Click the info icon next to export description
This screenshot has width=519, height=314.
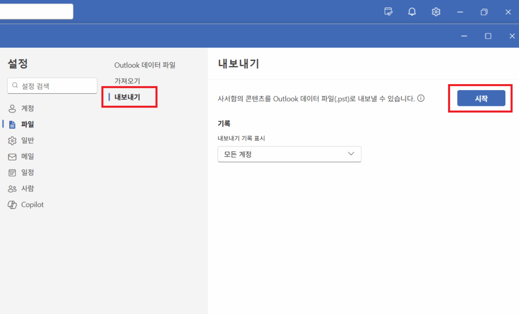(x=421, y=98)
